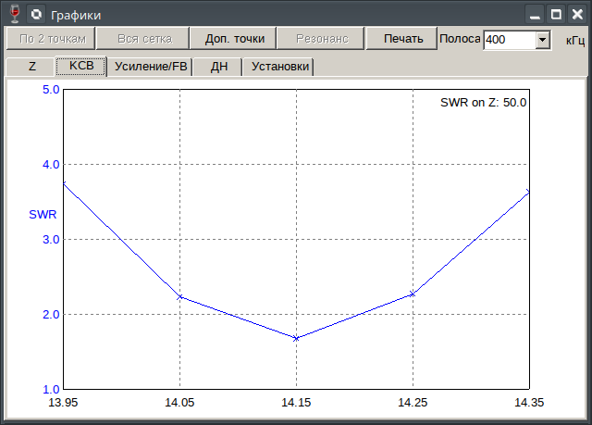Select the КСВ tab

pos(81,67)
